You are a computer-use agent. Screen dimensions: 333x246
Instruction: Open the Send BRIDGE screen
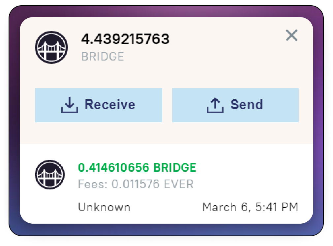(x=235, y=105)
